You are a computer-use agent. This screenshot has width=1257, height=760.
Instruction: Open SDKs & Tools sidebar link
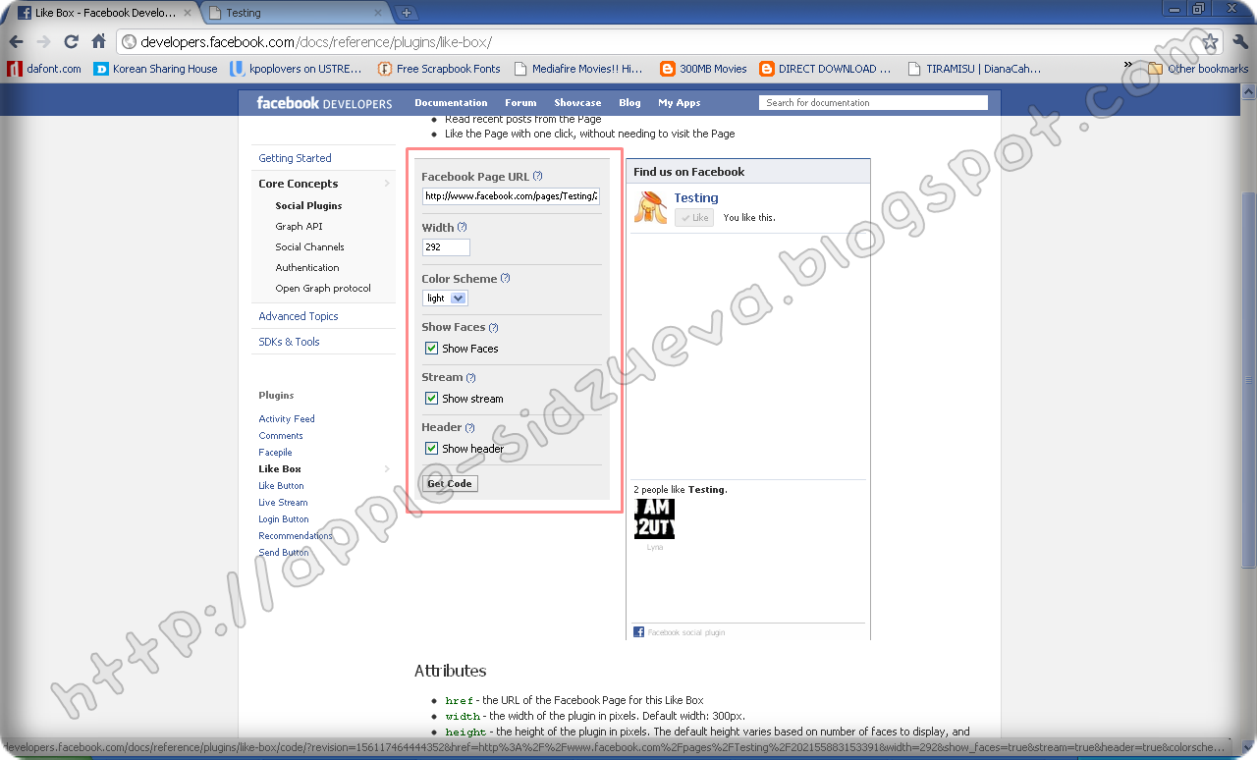click(x=289, y=342)
